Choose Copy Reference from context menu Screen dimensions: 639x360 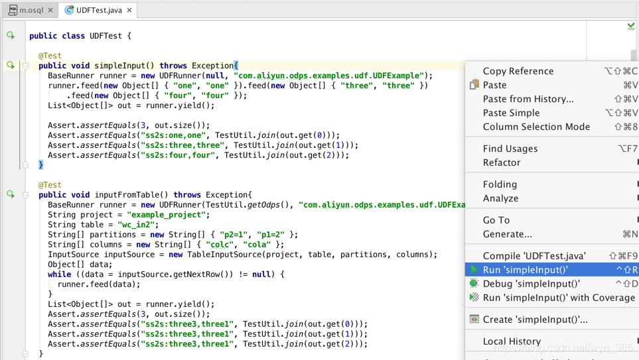pos(552,71)
